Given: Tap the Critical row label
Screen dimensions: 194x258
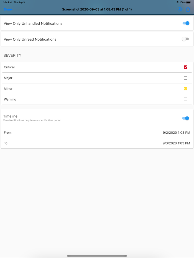Looking at the screenshot, I should [9, 67].
